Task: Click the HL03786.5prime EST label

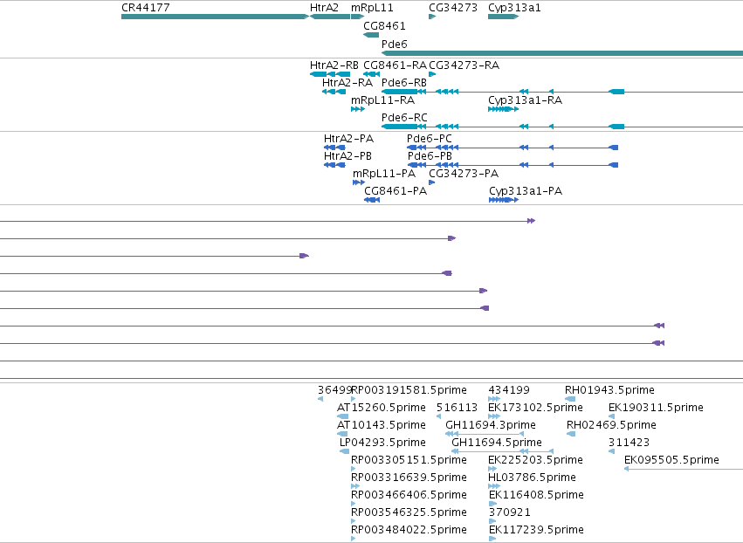Action: click(x=532, y=478)
